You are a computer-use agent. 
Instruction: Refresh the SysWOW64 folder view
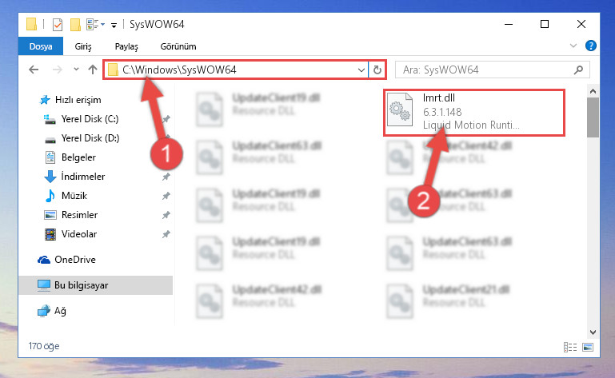click(x=377, y=70)
